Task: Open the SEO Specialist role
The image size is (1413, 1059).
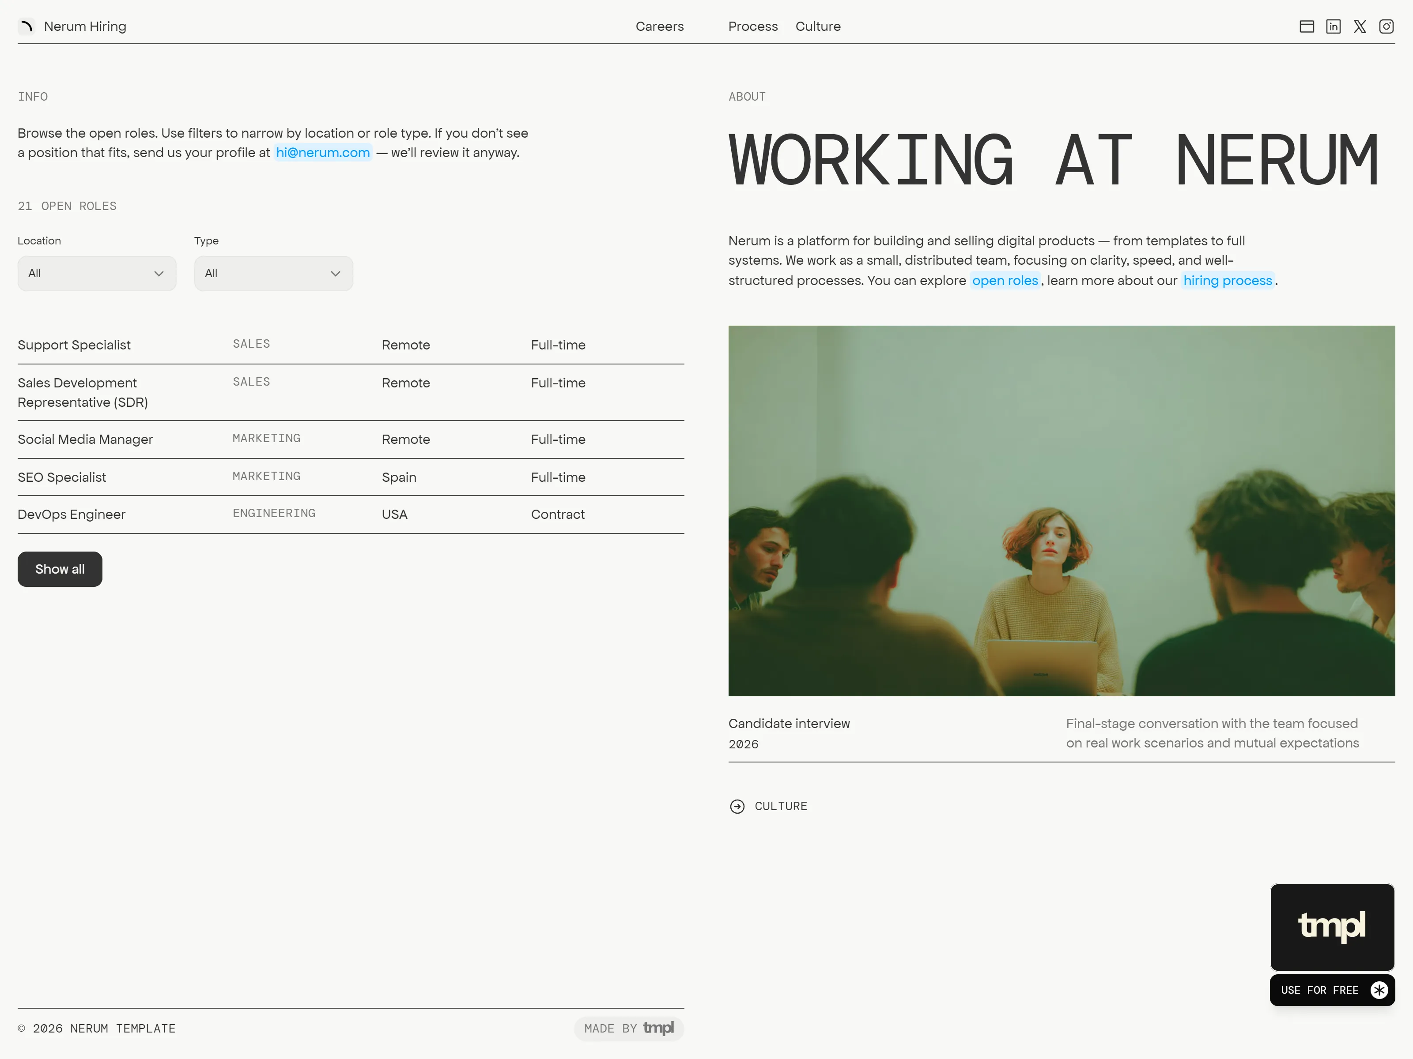Action: 351,477
